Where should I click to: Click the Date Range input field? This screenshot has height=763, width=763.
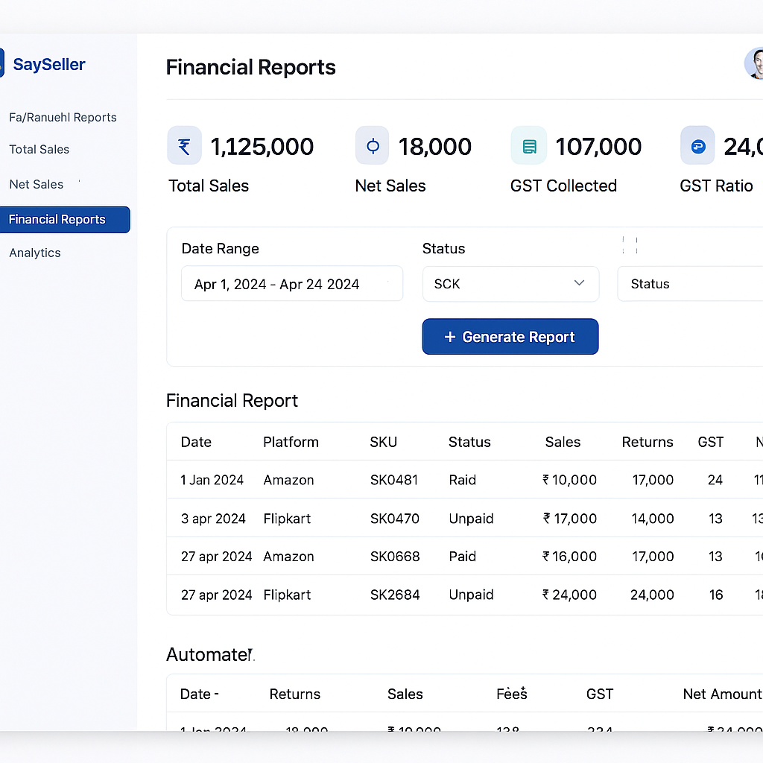292,284
